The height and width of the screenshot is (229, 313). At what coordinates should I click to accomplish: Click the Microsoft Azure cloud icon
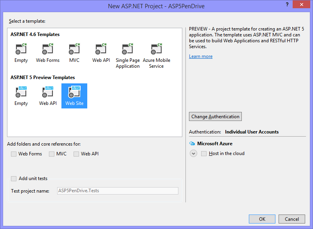coord(192,144)
